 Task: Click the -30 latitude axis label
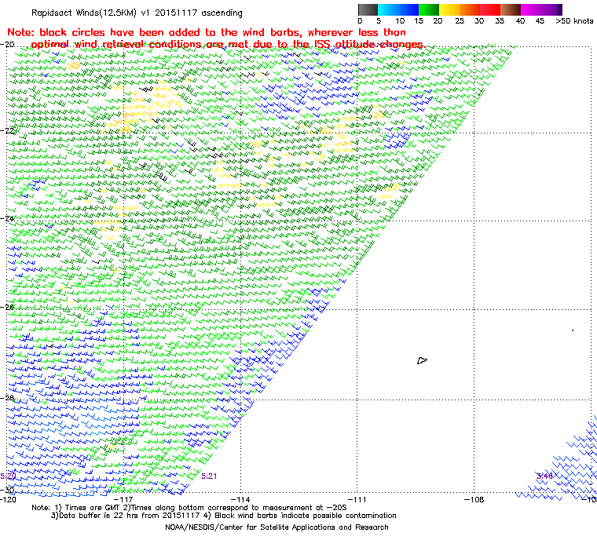tap(7, 490)
